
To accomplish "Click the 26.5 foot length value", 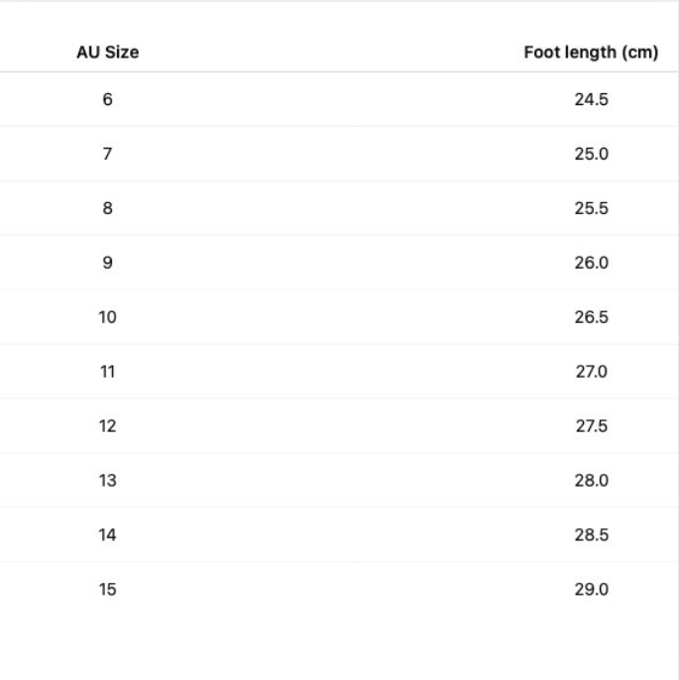I will 591,317.
